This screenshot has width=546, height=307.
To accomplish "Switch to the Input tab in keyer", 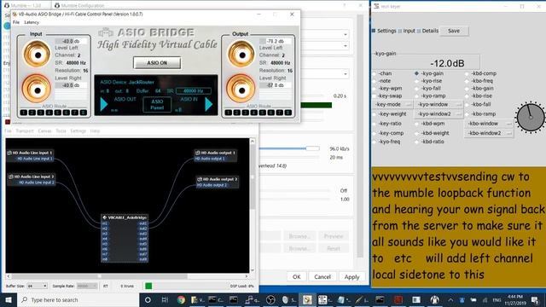I will click(x=406, y=31).
